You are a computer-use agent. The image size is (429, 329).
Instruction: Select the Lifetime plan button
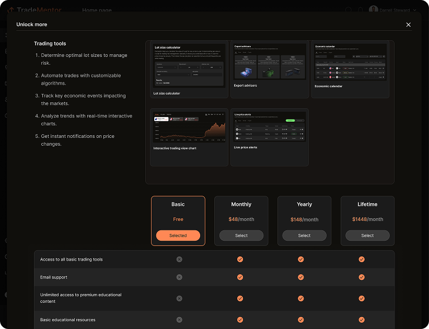pyautogui.click(x=367, y=236)
